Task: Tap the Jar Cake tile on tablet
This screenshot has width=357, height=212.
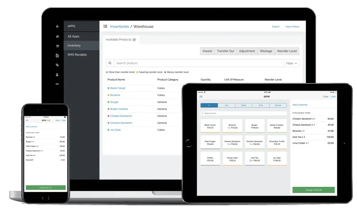Action: (x=277, y=159)
